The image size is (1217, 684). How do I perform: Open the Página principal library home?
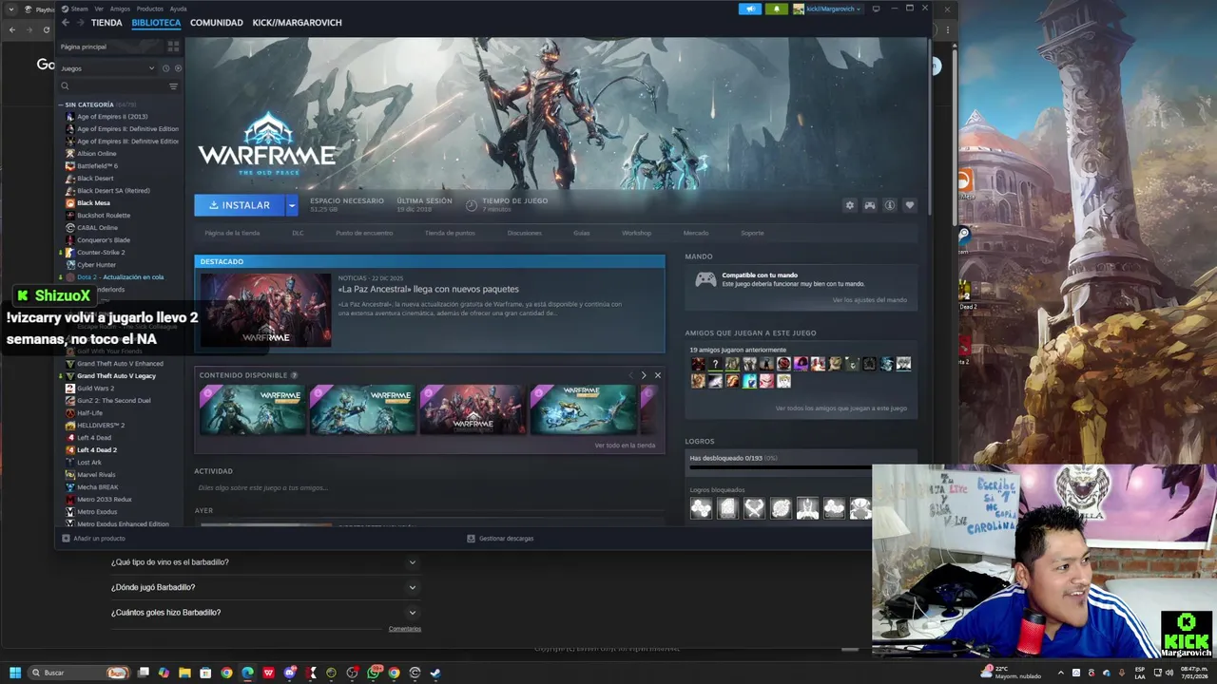[x=84, y=47]
